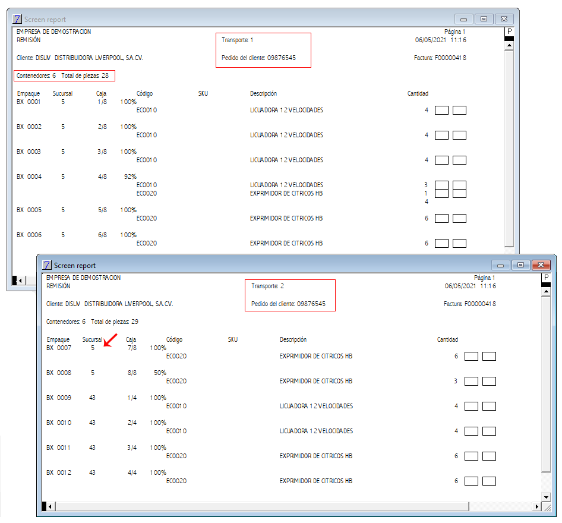562x523 pixels.
Task: Click '8/8' caja value in front window
Action: tap(132, 373)
